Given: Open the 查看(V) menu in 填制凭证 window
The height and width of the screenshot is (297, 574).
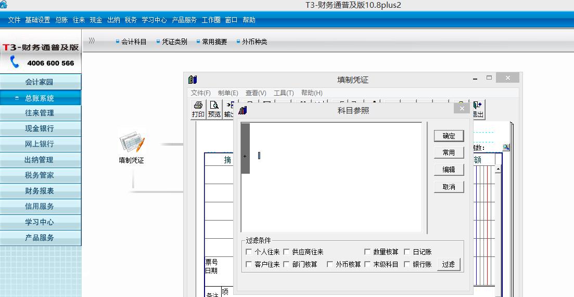Looking at the screenshot, I should pos(256,93).
